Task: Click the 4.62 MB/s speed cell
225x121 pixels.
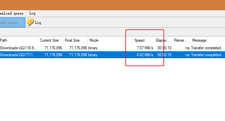Action: (x=145, y=55)
